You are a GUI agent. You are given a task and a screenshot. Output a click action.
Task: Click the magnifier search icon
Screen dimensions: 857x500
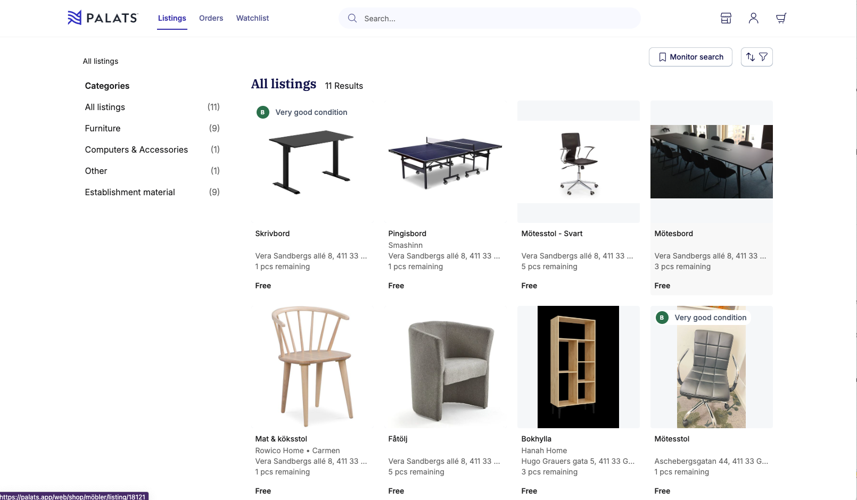(352, 18)
